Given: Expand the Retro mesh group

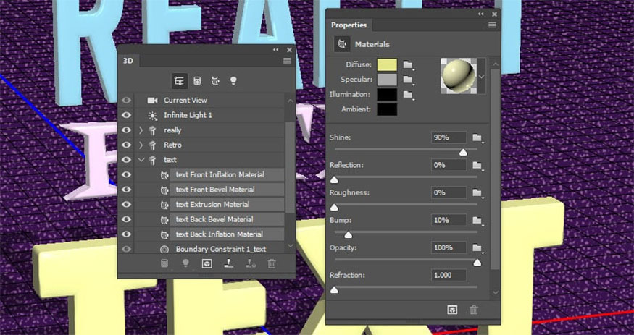Looking at the screenshot, I should pyautogui.click(x=141, y=145).
